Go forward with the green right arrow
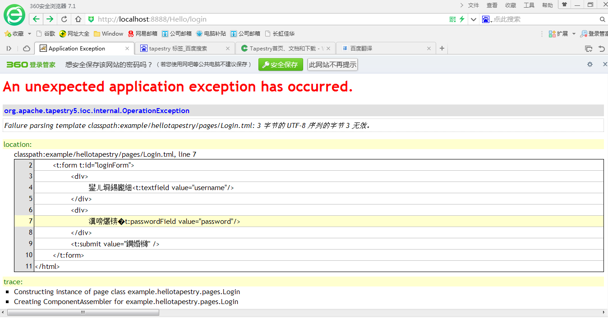 coord(50,19)
